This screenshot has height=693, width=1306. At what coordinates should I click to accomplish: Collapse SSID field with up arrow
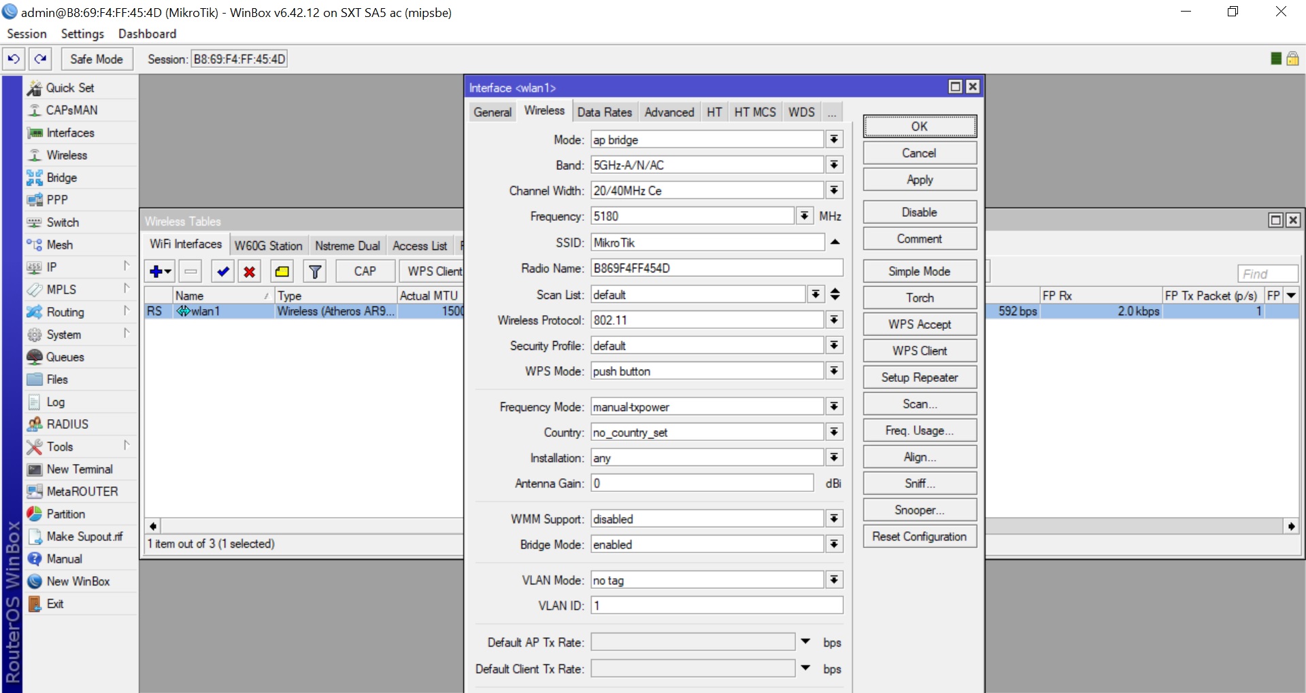coord(835,242)
